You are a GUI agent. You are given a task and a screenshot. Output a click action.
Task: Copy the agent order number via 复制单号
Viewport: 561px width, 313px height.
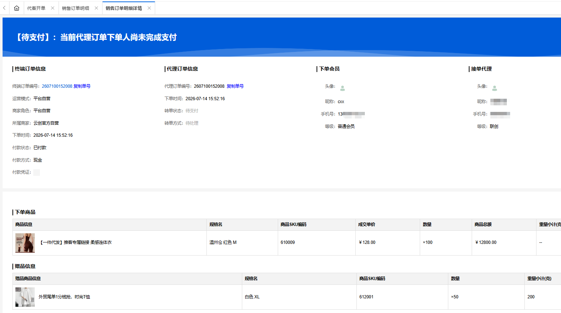click(x=235, y=86)
